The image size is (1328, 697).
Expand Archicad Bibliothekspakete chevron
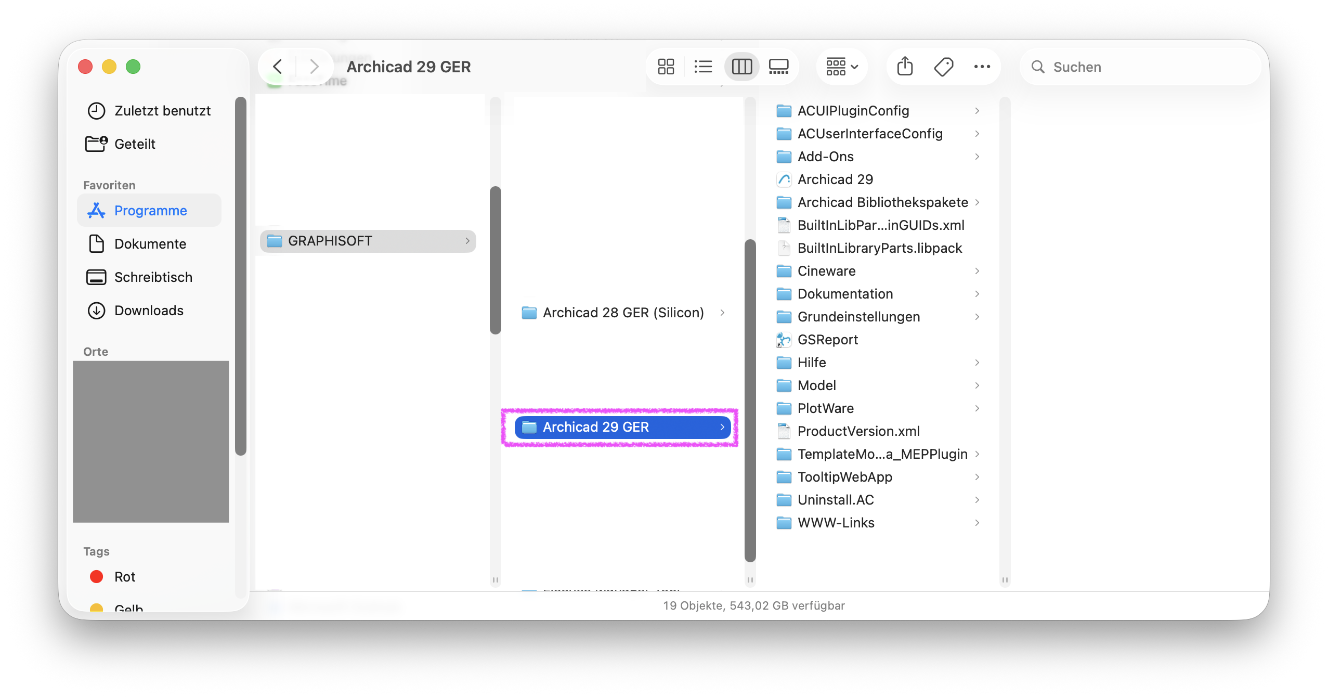click(977, 202)
